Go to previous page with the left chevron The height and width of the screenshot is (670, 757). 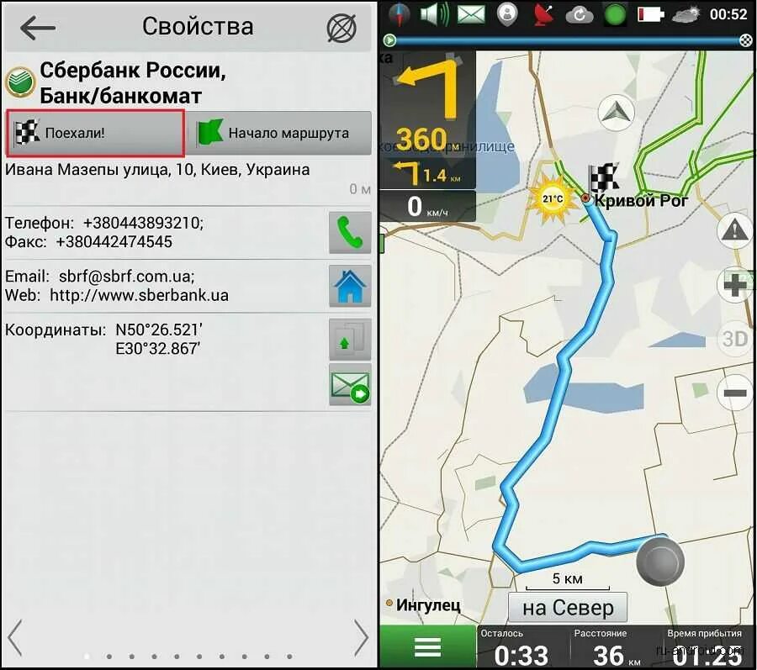[x=15, y=637]
